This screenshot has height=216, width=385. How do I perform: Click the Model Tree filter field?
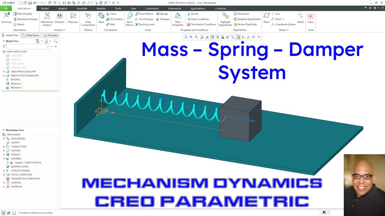28,46
